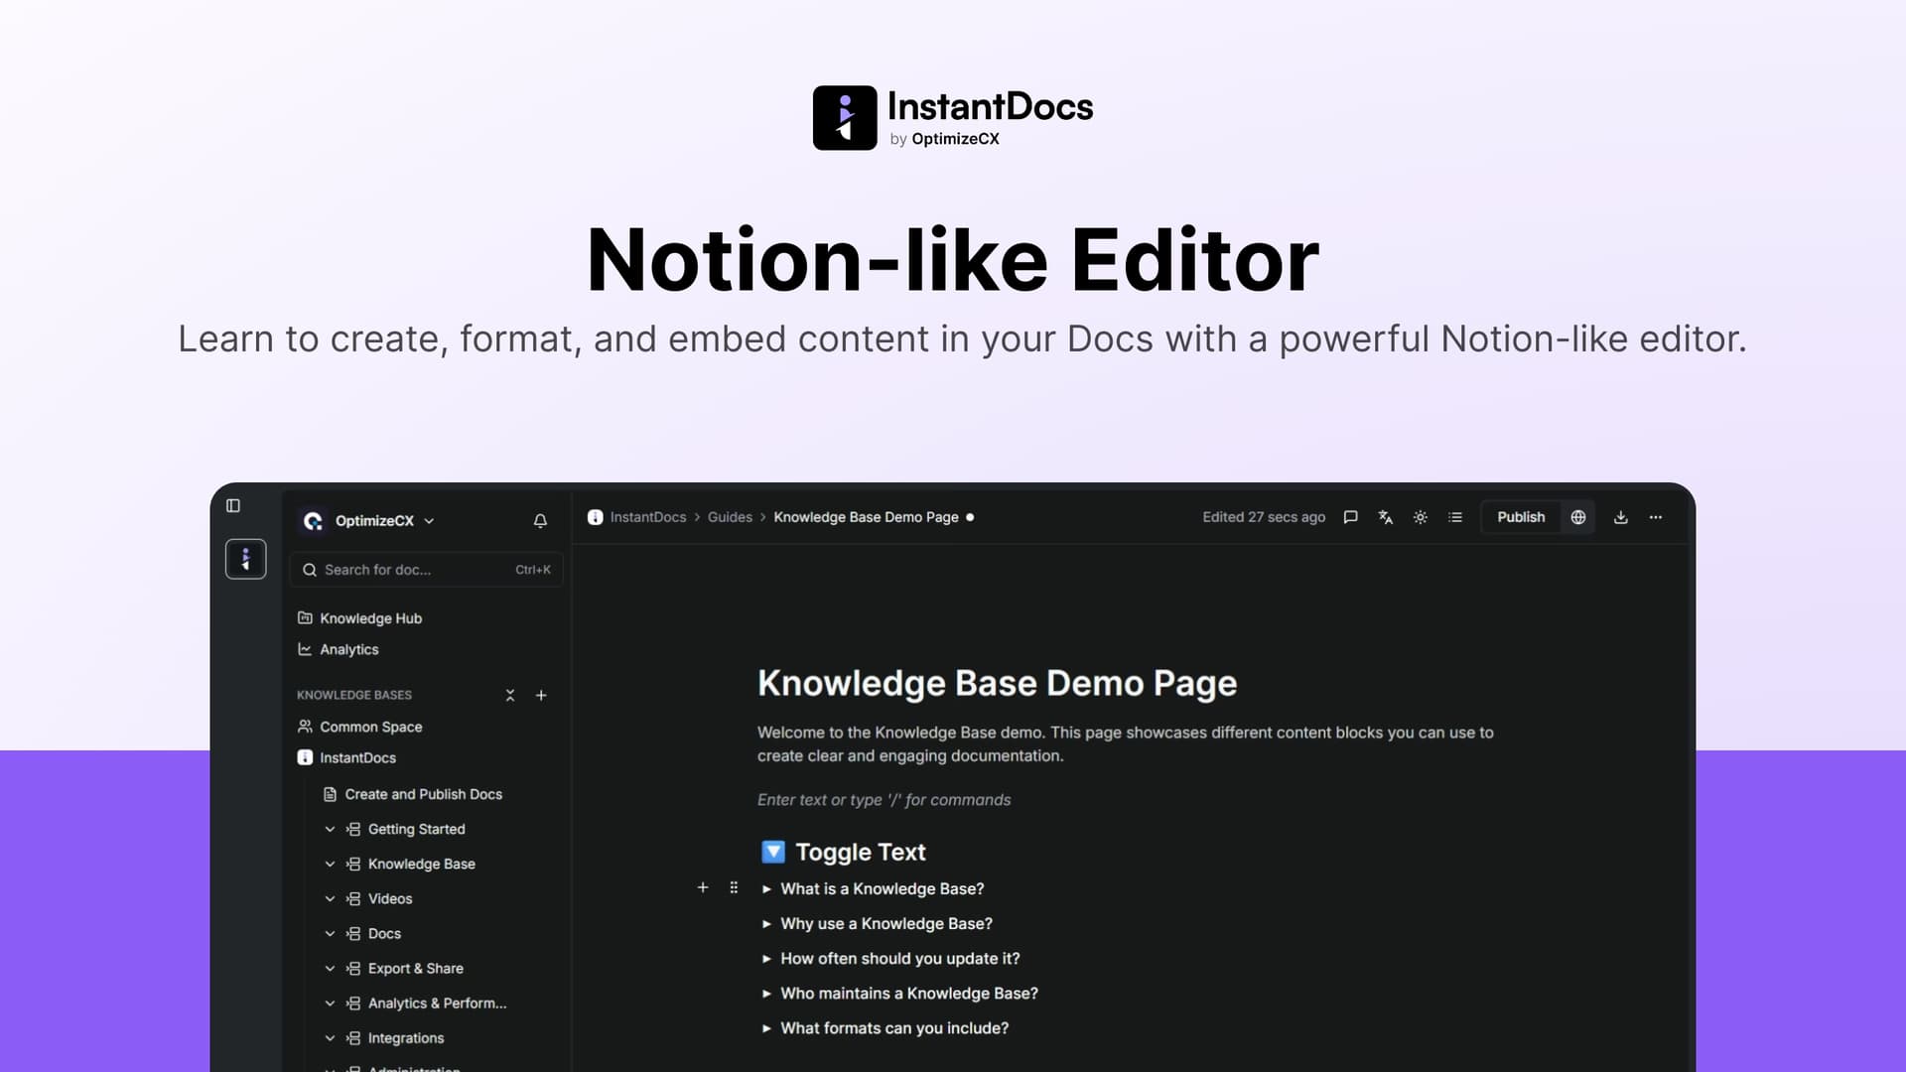Click the Analytics chart icon in the sidebar
This screenshot has height=1072, width=1906.
click(305, 649)
